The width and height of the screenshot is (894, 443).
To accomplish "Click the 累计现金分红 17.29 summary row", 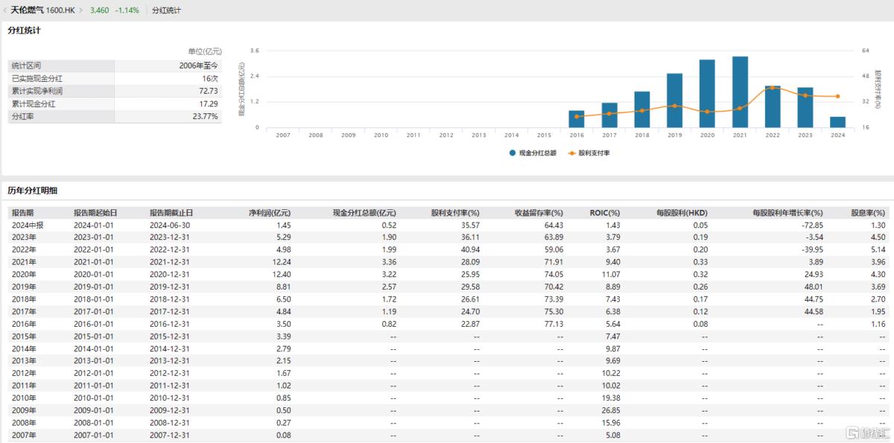I will 115,104.
